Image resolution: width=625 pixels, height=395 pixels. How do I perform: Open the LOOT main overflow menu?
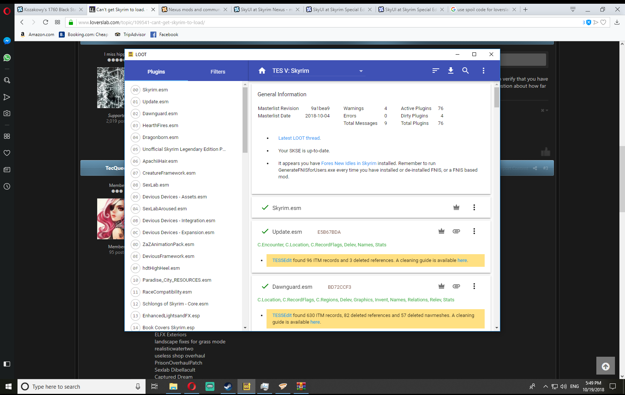click(x=484, y=71)
